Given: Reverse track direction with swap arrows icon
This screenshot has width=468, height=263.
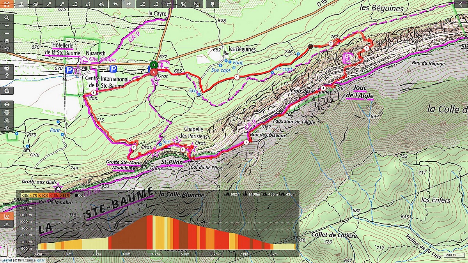Looking at the screenshot, I should click(x=169, y=4).
